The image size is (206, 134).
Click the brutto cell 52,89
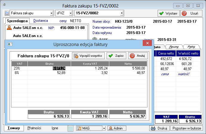pyautogui.click(x=49, y=73)
